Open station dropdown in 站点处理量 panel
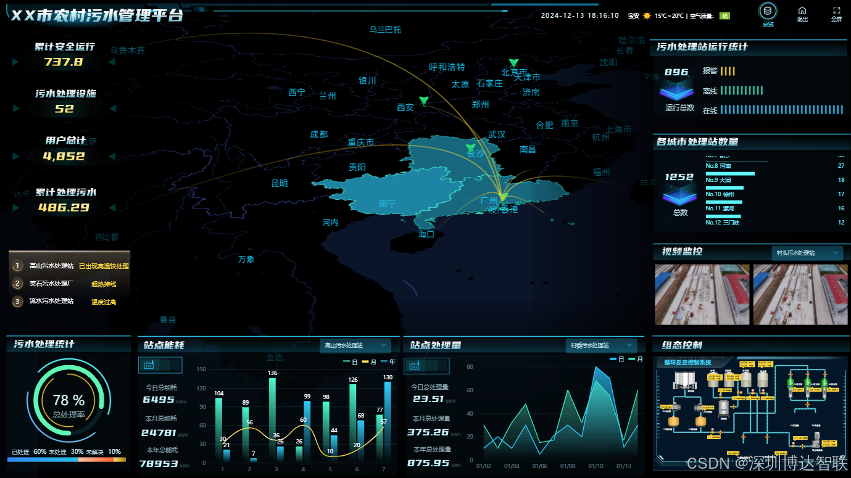Image resolution: width=851 pixels, height=478 pixels. tap(601, 345)
